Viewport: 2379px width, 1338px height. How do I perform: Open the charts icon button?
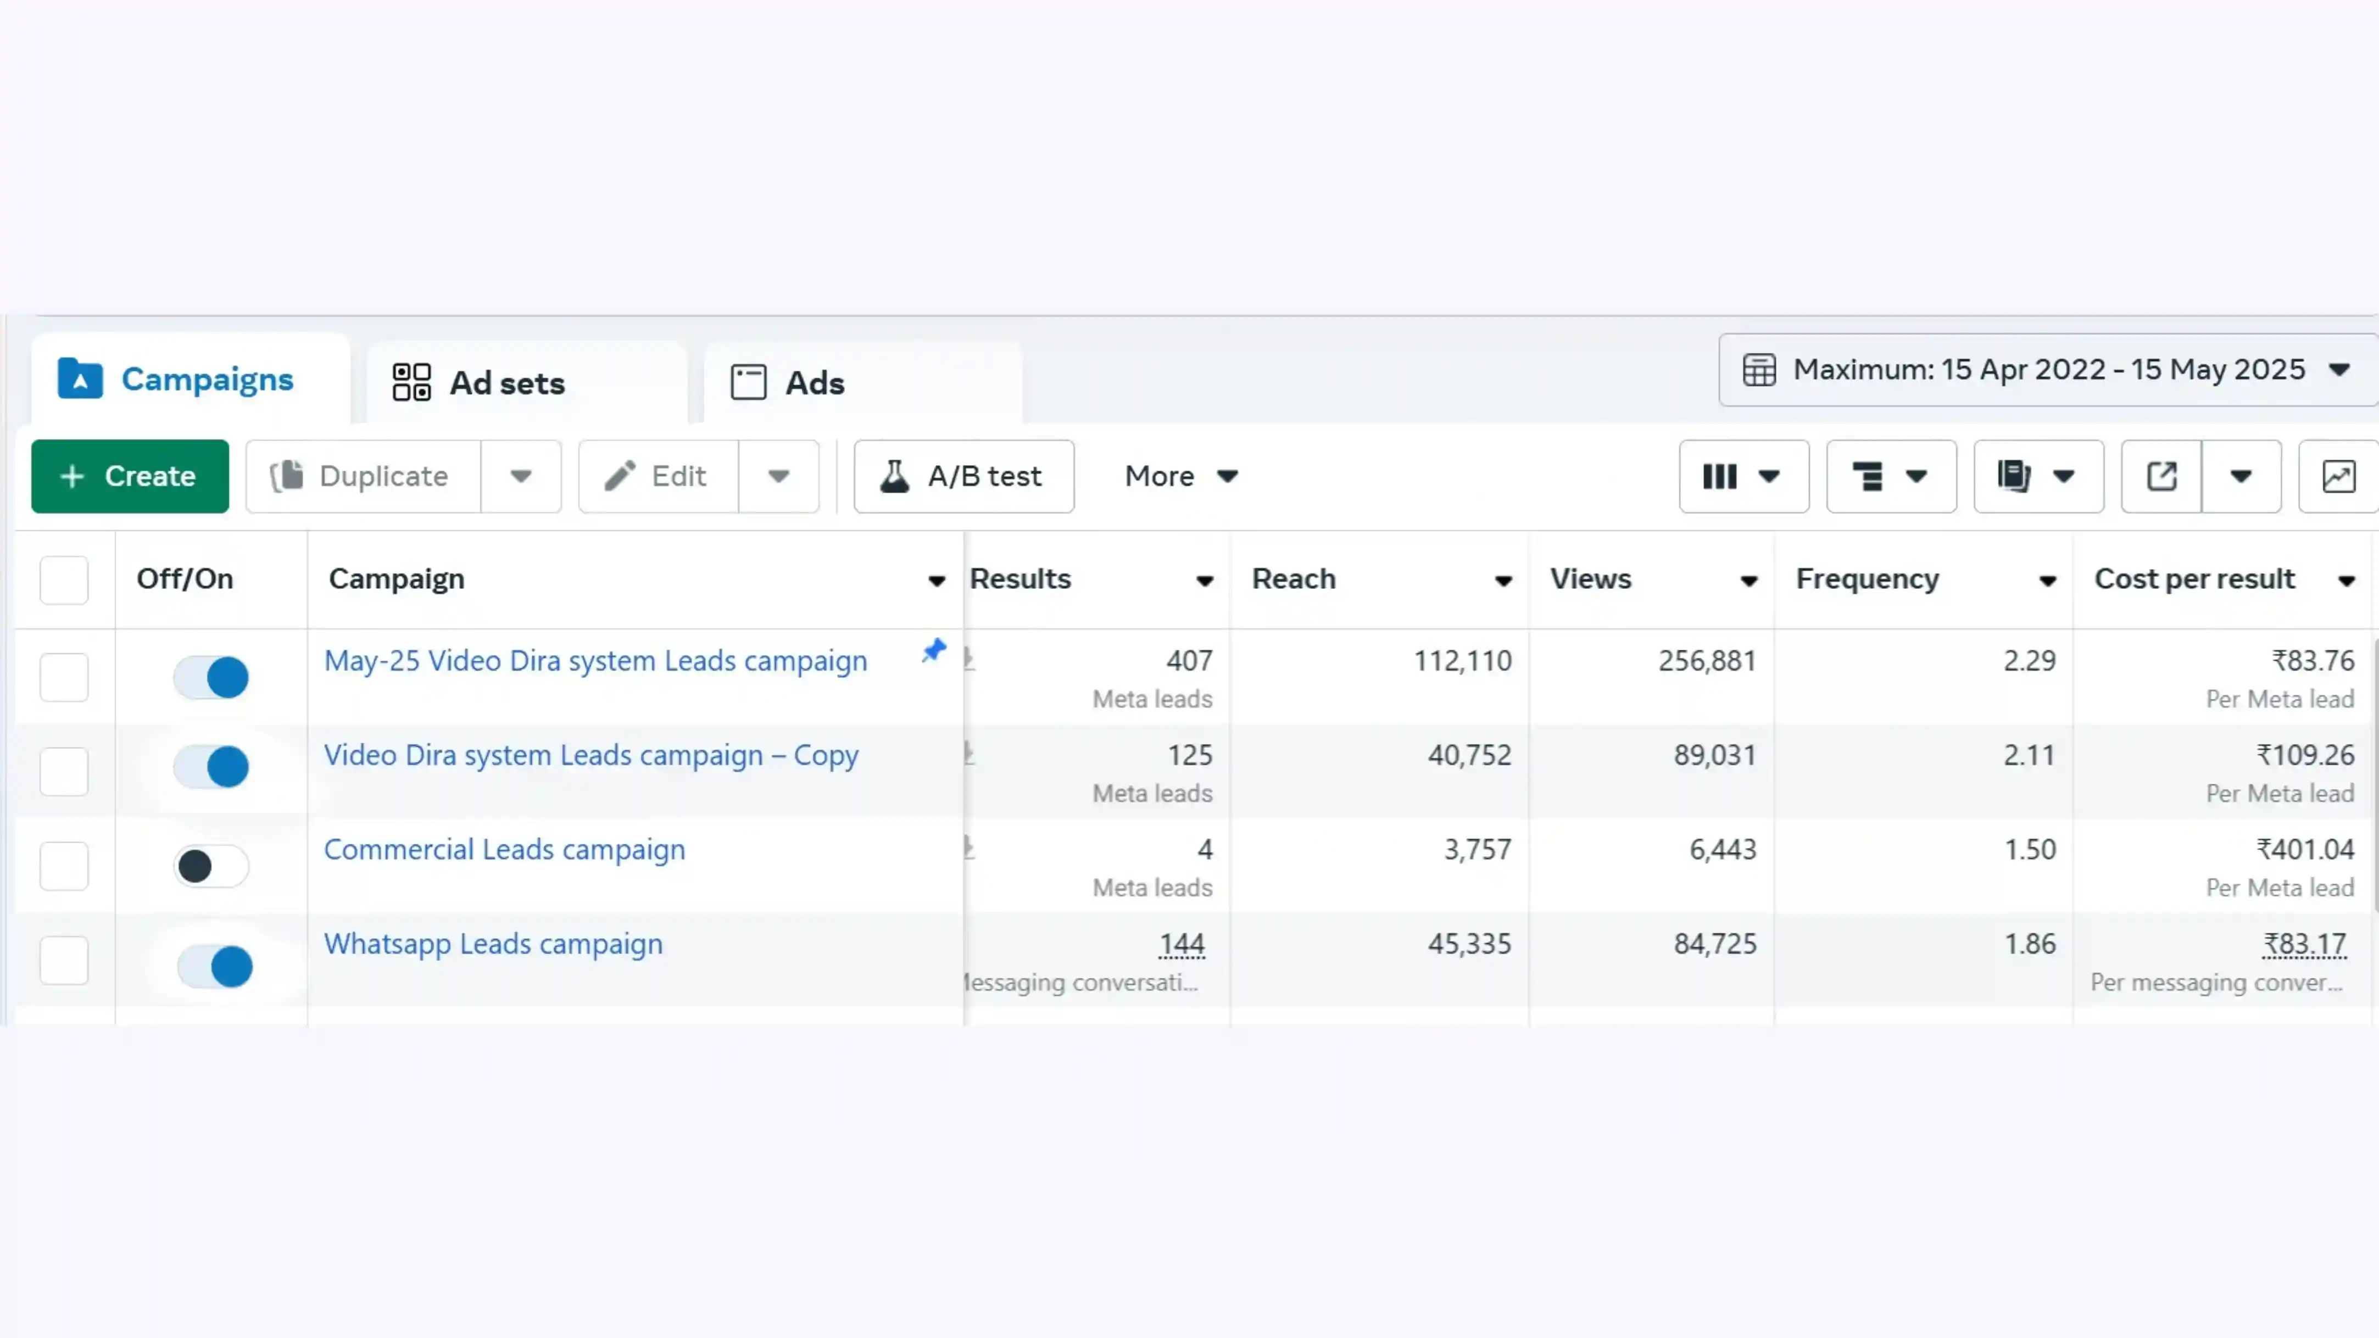point(2337,476)
